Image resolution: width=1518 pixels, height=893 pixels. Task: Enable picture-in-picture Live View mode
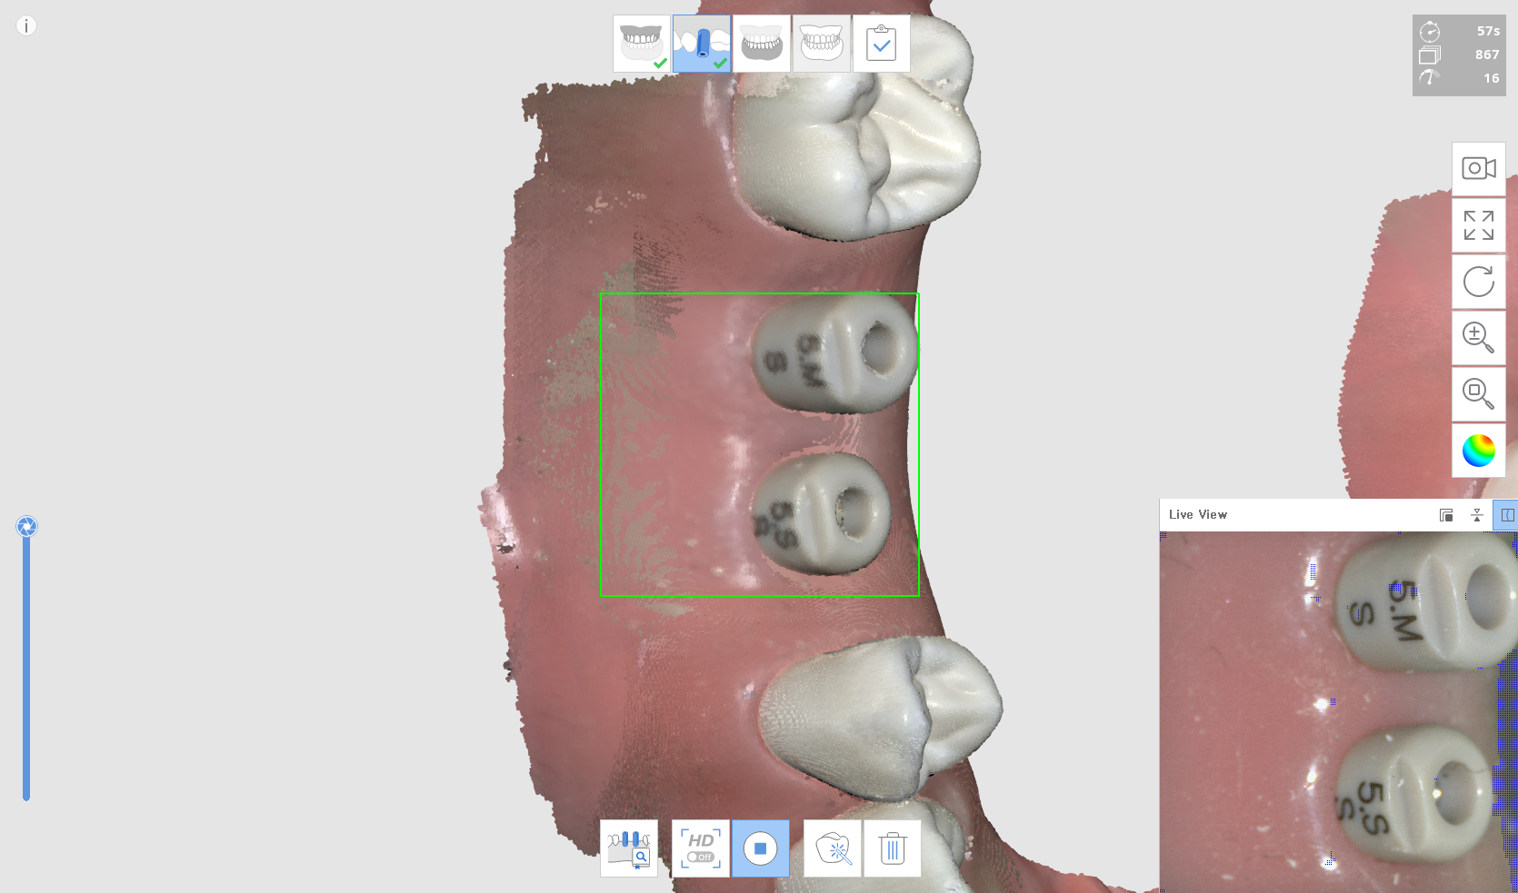(1446, 514)
